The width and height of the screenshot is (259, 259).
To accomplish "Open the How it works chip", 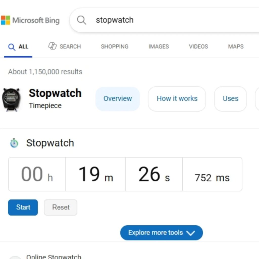I will coord(177,99).
